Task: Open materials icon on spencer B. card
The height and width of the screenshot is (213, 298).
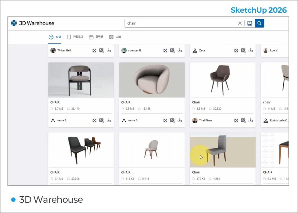Action: tap(165, 51)
